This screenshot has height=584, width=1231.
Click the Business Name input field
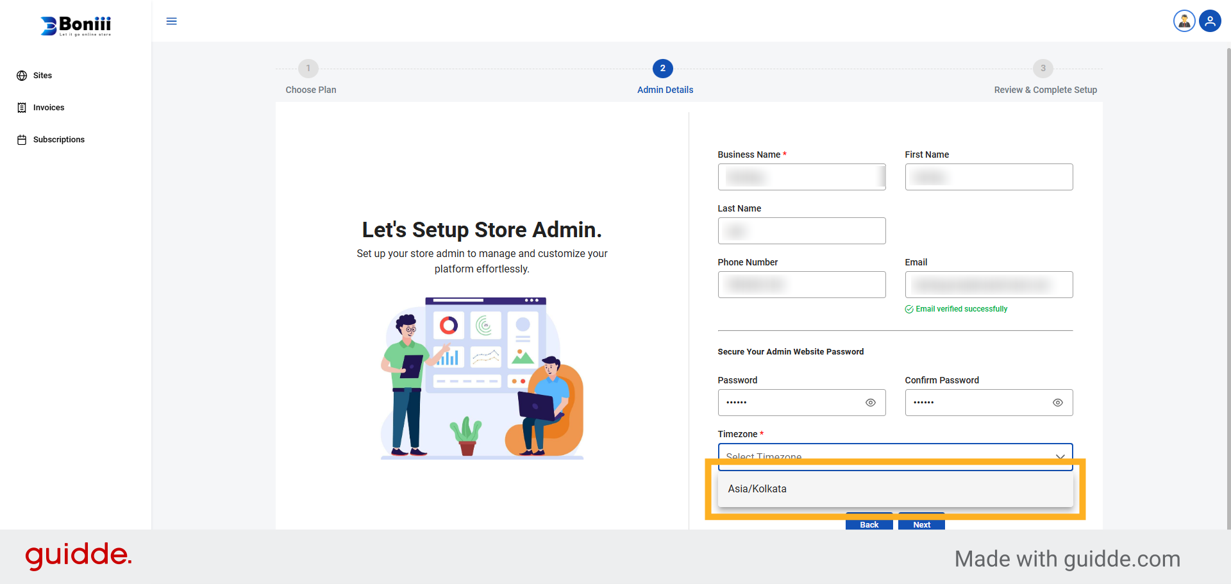pos(801,177)
